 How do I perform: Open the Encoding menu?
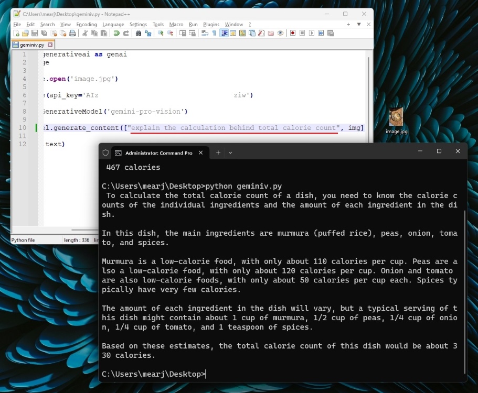87,24
